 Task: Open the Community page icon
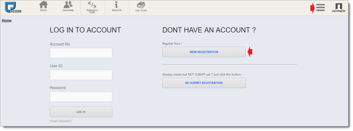[x=68, y=5]
